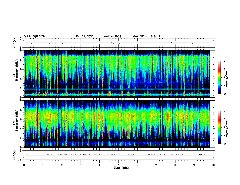Click time-axis tick label 7
The height and width of the screenshot is (185, 240).
click(x=156, y=165)
